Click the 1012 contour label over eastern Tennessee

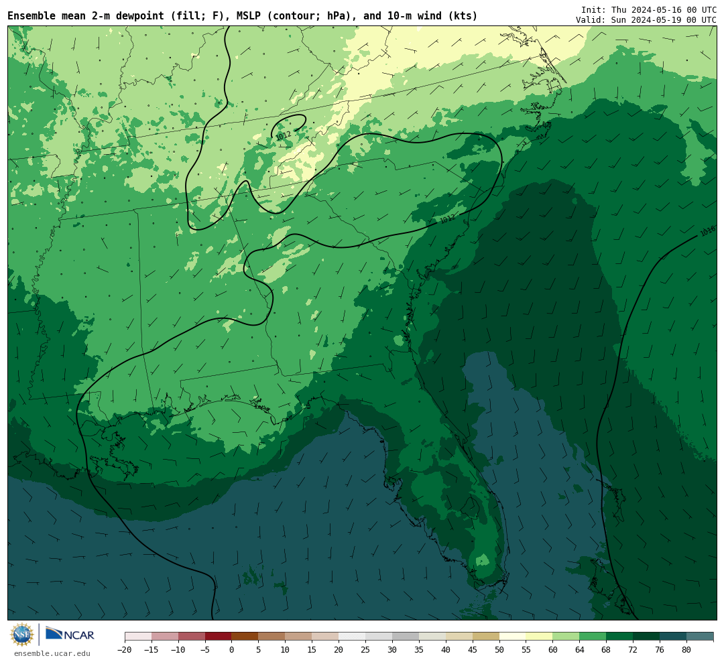point(283,136)
